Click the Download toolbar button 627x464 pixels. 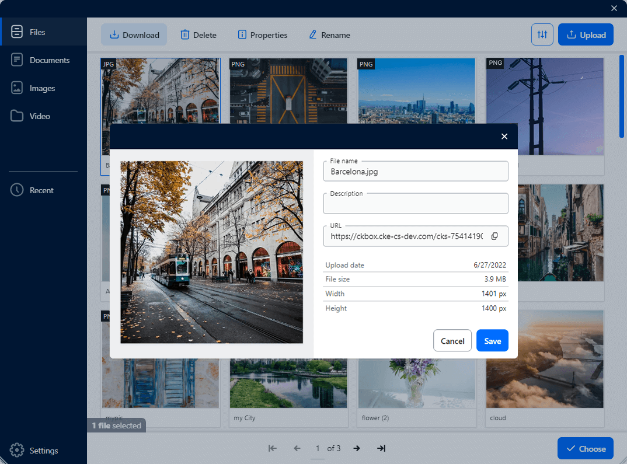coord(134,35)
